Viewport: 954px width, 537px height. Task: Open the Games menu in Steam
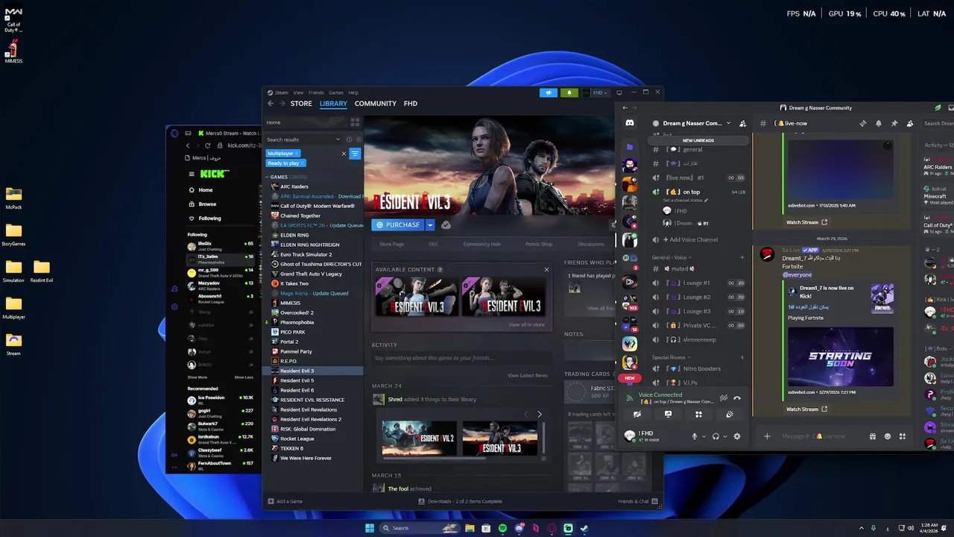pos(336,92)
